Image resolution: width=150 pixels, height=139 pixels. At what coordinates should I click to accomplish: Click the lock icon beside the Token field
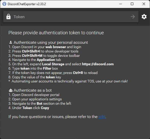point(8,17)
